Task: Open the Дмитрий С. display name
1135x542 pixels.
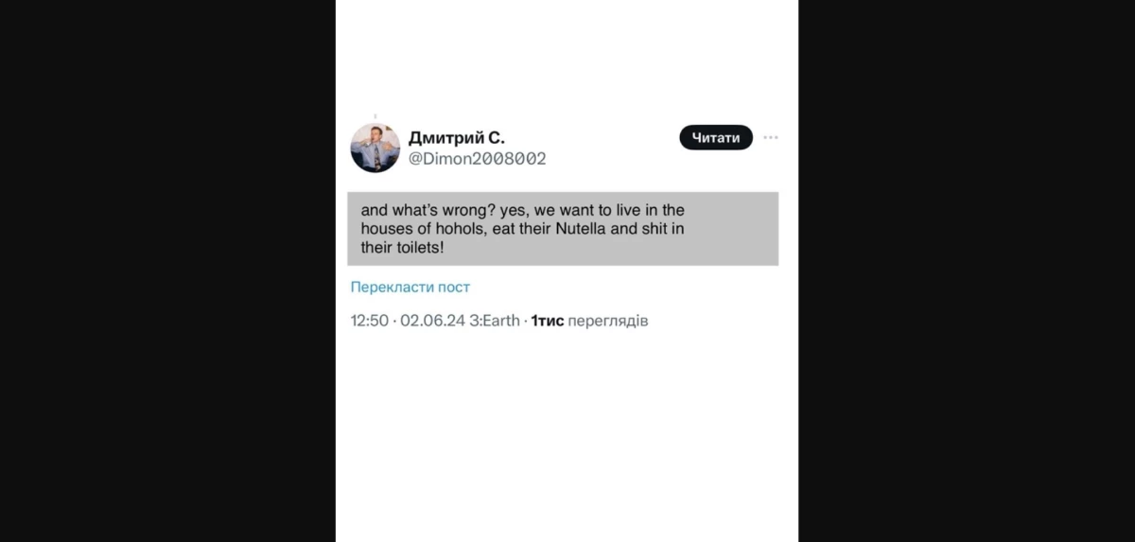Action: (456, 137)
